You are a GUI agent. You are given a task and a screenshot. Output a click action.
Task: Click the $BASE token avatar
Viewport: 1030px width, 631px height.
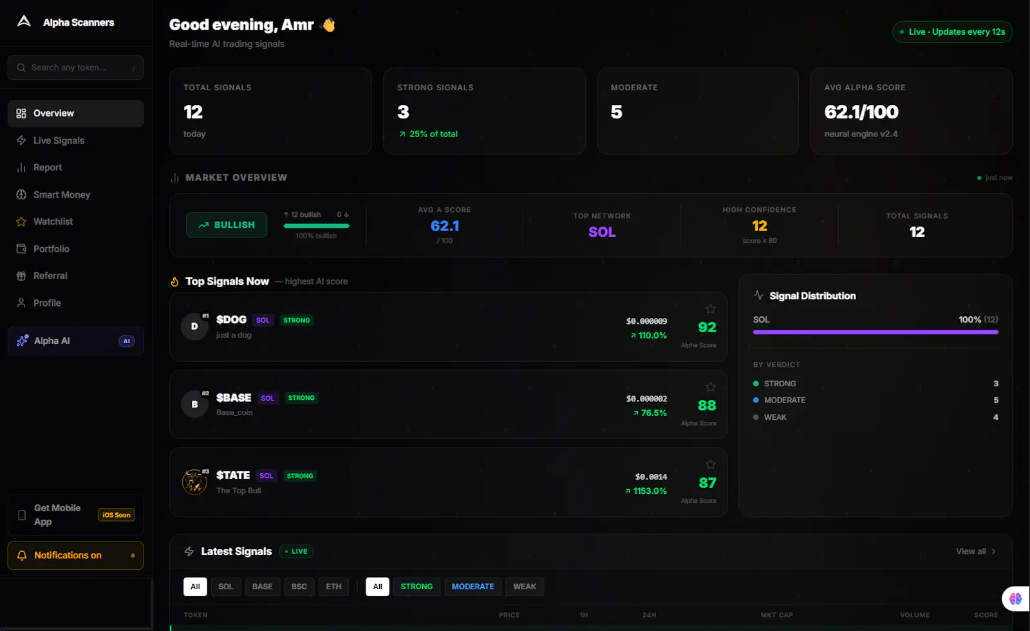coord(194,404)
